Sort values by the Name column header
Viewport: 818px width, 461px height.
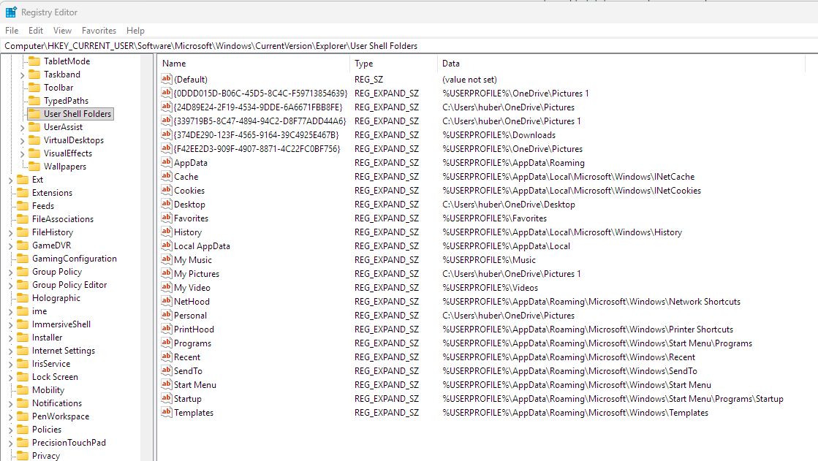(254, 63)
